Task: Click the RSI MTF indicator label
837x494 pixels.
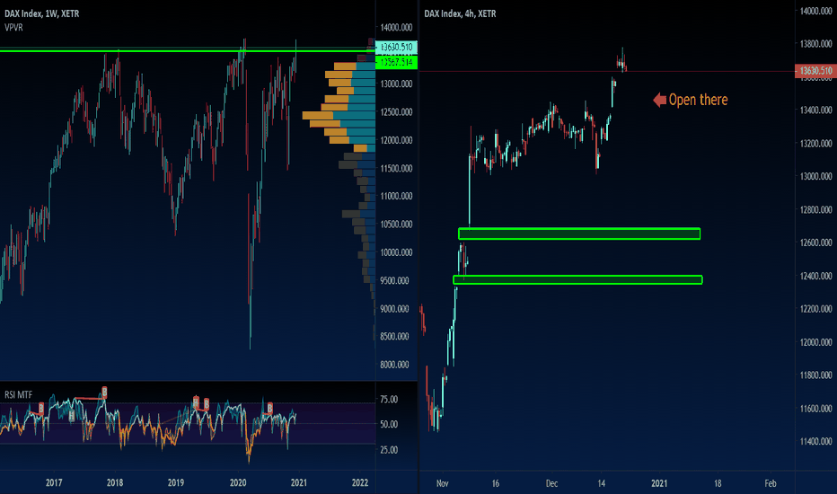Action: 19,394
